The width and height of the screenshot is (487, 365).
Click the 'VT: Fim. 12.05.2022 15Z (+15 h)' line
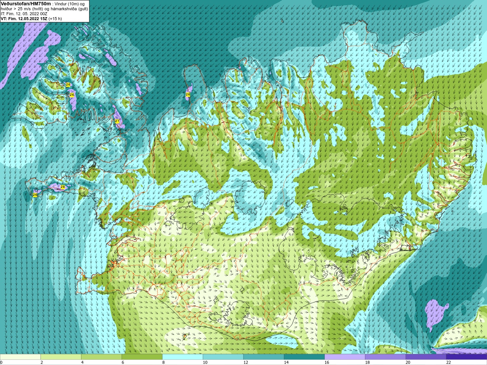coord(31,19)
